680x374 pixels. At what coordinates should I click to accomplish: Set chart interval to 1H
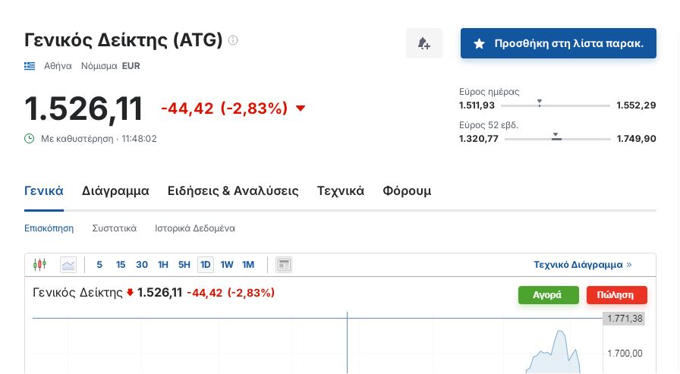pyautogui.click(x=163, y=265)
